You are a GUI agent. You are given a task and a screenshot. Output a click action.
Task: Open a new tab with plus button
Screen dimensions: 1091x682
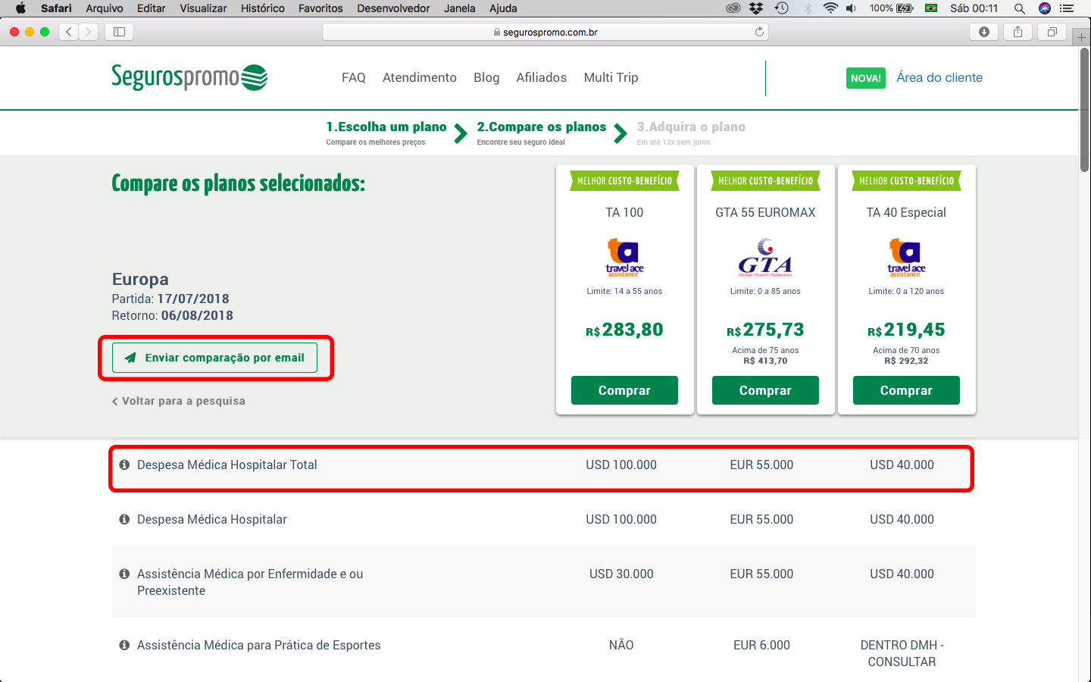point(1082,37)
